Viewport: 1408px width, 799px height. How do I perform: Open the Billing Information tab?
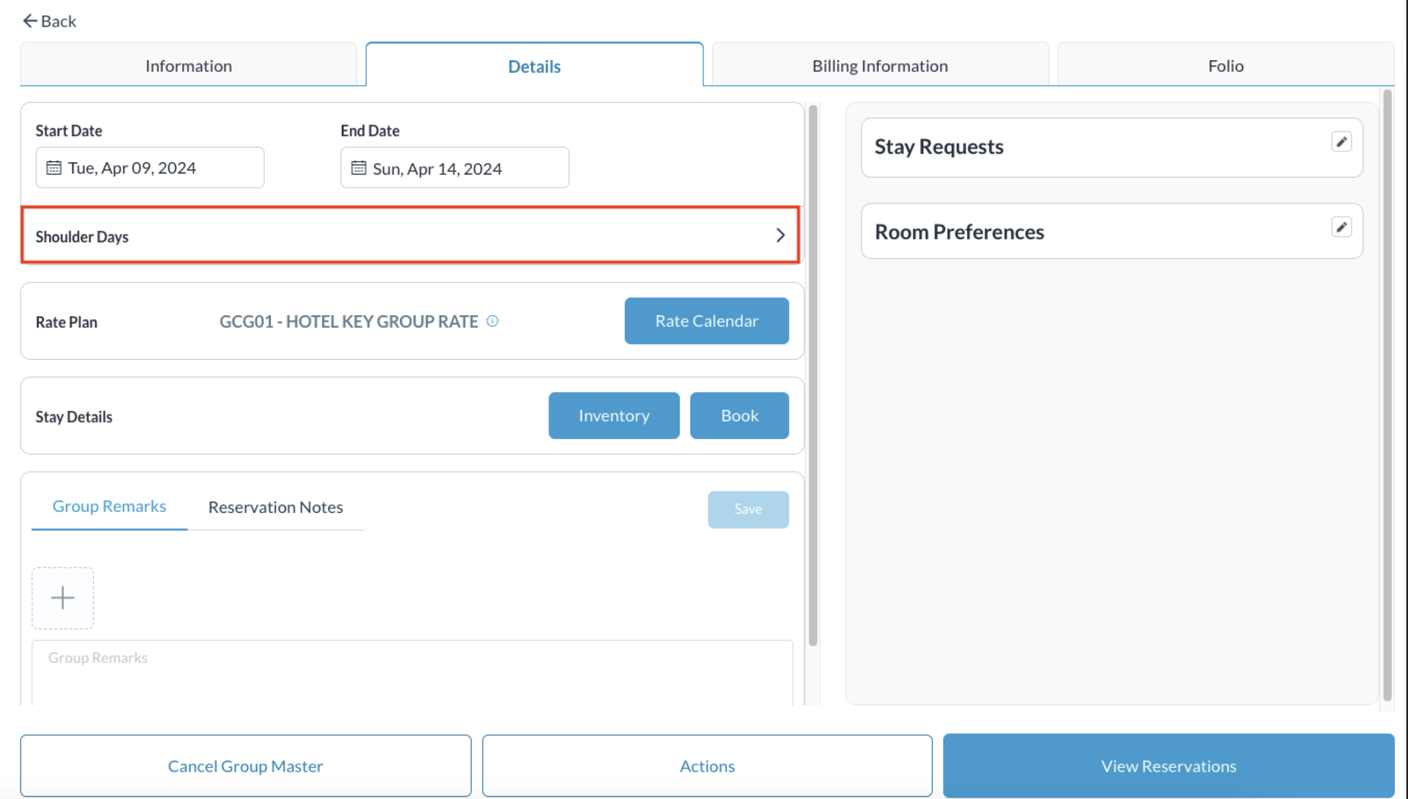click(880, 66)
